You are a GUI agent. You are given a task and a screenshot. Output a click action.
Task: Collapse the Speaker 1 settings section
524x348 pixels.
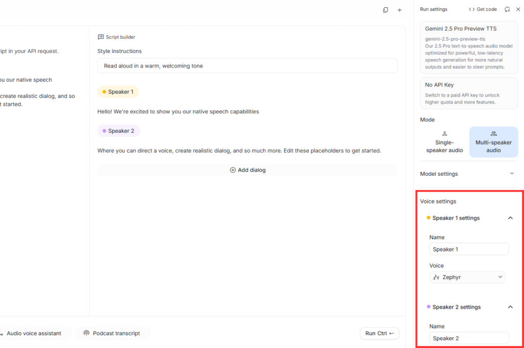(x=510, y=218)
